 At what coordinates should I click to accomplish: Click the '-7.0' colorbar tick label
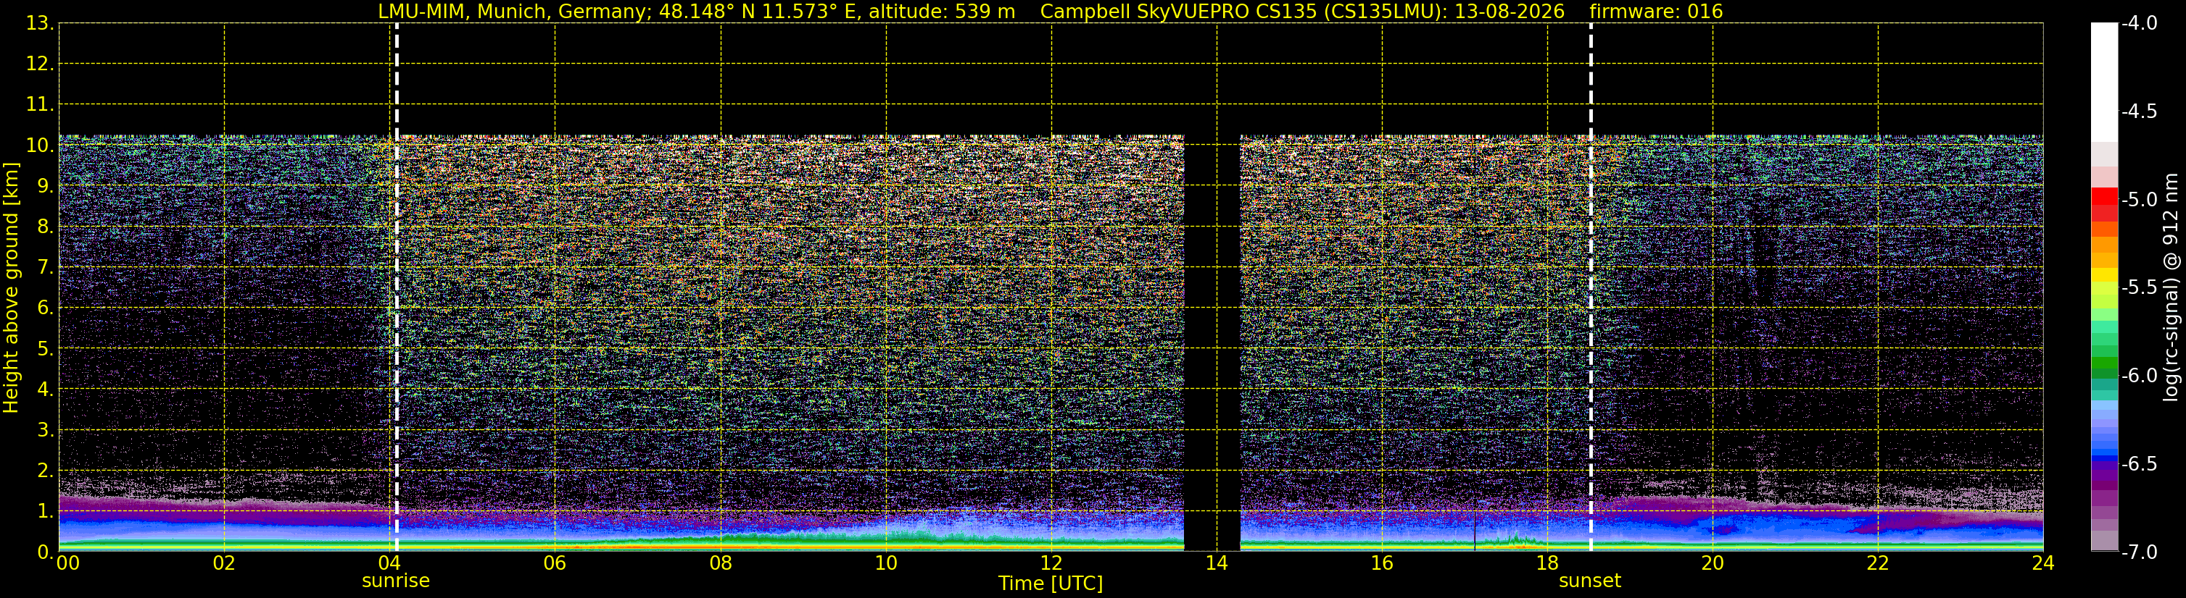pyautogui.click(x=2138, y=552)
